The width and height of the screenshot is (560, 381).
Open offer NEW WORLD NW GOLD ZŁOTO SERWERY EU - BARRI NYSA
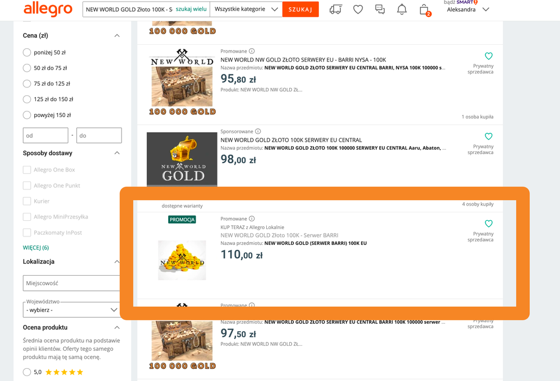point(303,59)
